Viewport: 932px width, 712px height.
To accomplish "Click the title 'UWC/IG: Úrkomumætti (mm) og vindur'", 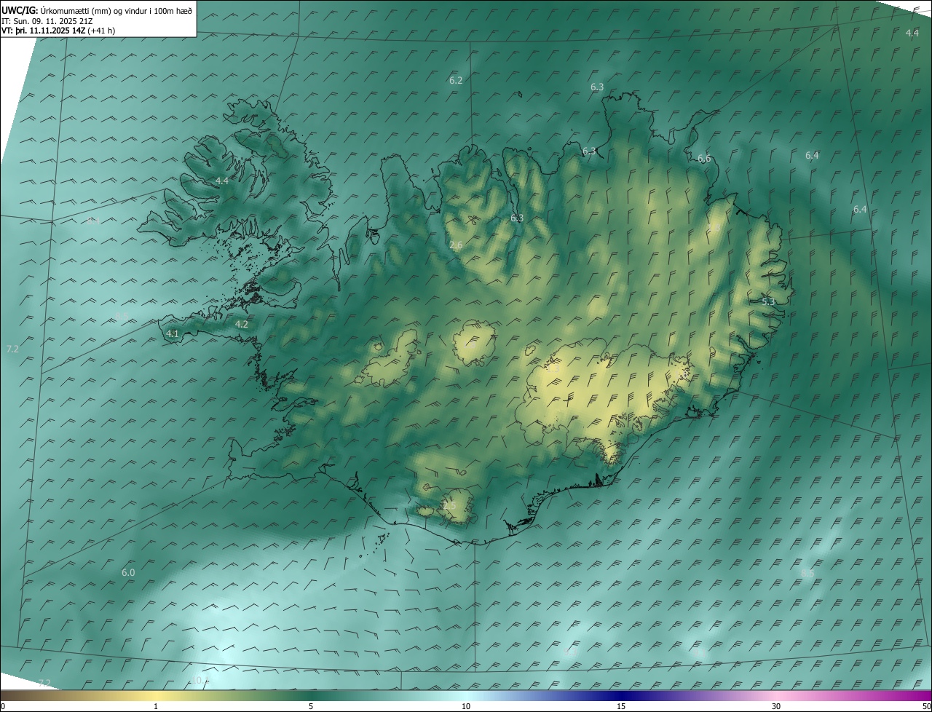I will click(x=98, y=10).
